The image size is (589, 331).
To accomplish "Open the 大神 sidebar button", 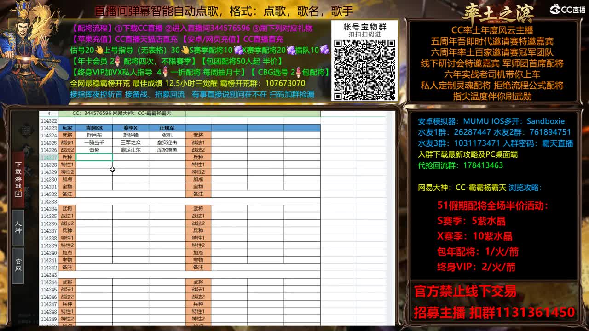I will 18,227.
